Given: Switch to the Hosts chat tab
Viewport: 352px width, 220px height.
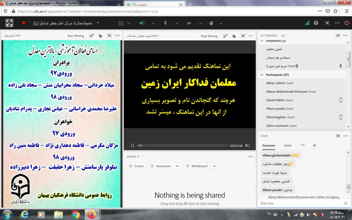Looking at the screenshot, I should tap(288, 145).
